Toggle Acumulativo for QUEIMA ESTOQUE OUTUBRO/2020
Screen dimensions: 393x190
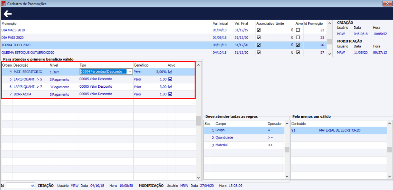point(259,53)
